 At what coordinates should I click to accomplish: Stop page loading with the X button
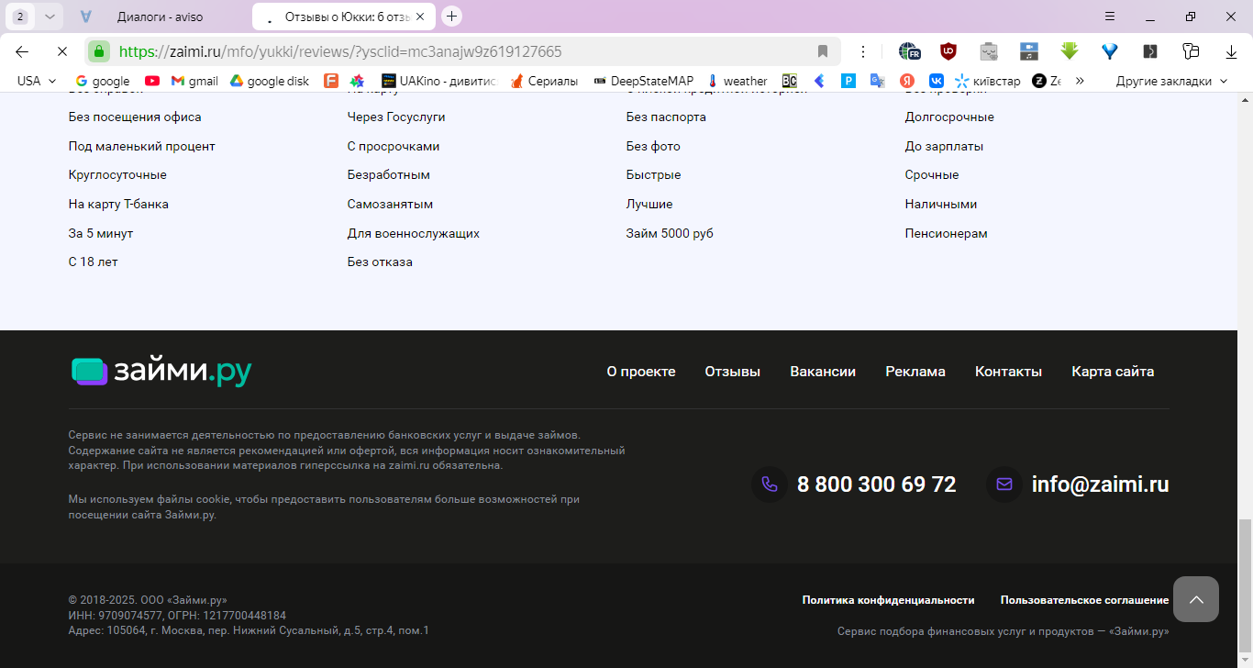[x=61, y=51]
